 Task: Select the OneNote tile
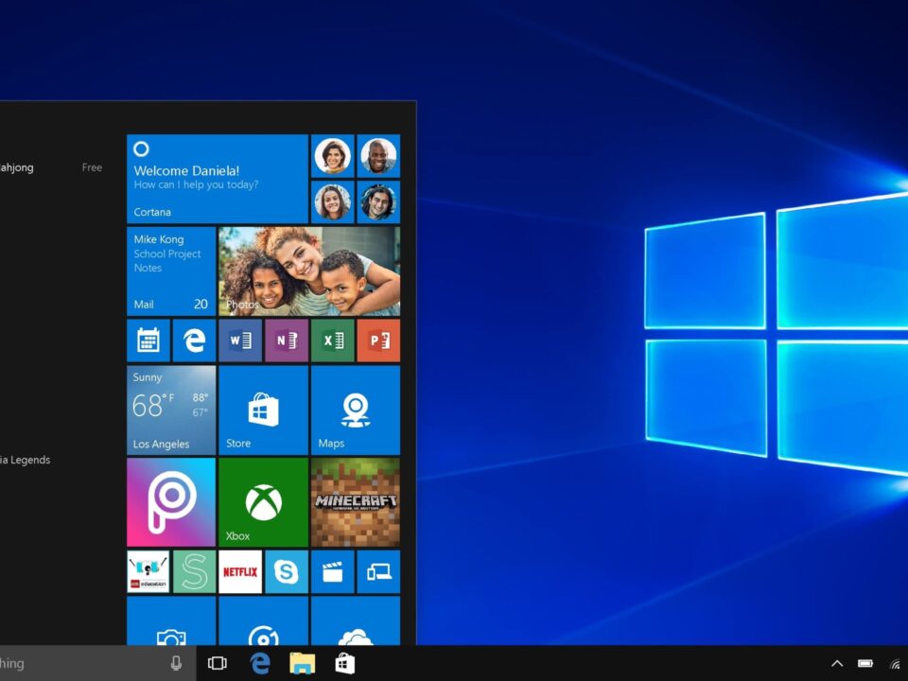287,340
